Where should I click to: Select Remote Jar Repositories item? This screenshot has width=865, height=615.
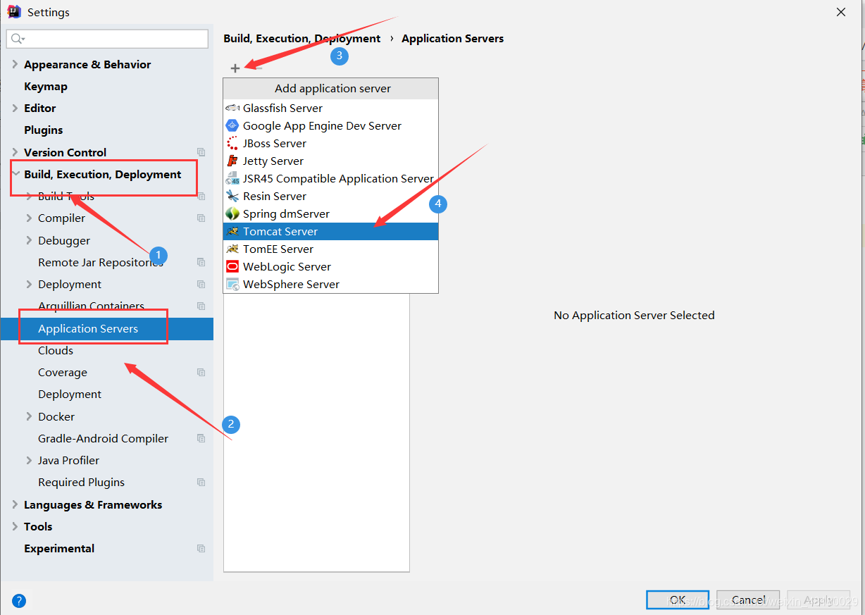pyautogui.click(x=101, y=262)
